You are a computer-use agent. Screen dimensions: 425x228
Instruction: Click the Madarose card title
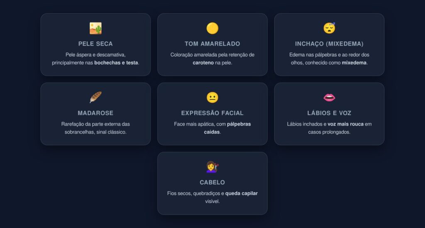tap(95, 113)
